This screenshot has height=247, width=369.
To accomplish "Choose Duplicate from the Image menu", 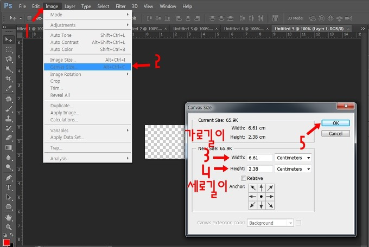I will pyautogui.click(x=87, y=106).
